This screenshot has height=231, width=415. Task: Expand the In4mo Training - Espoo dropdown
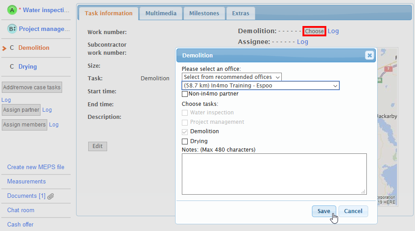(260, 86)
